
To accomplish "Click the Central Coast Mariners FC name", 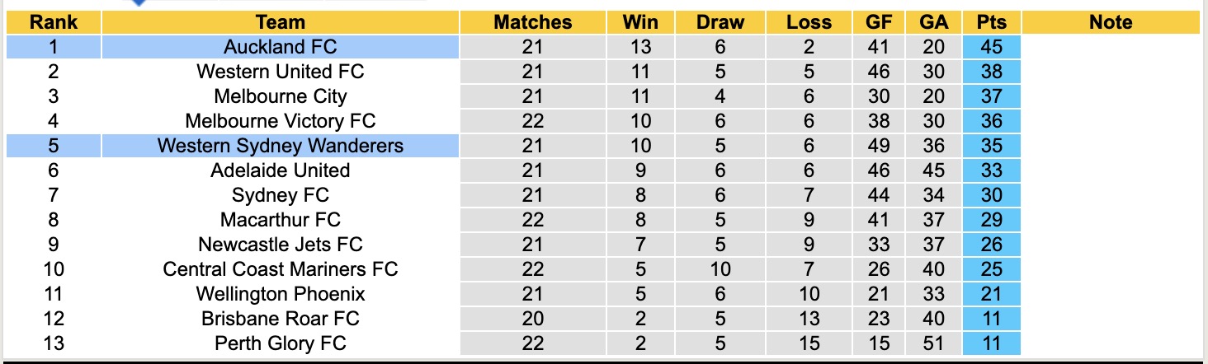I will point(280,269).
